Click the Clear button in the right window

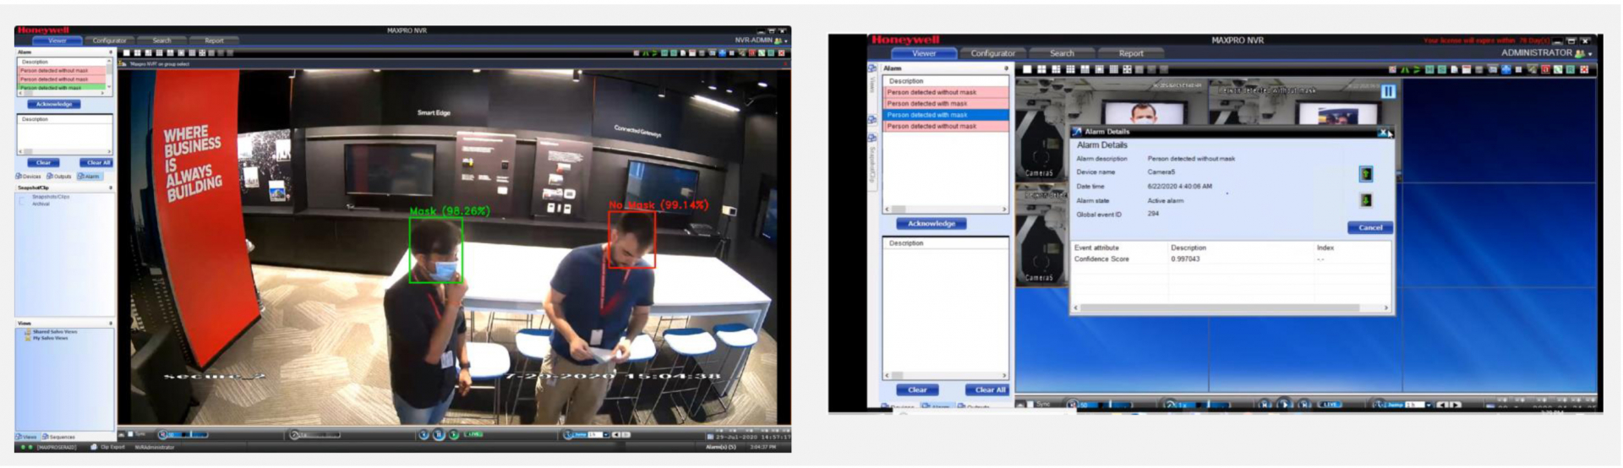pyautogui.click(x=917, y=389)
